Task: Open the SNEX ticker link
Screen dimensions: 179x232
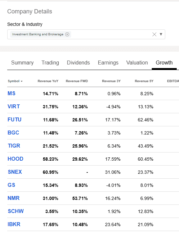Action: pos(15,172)
